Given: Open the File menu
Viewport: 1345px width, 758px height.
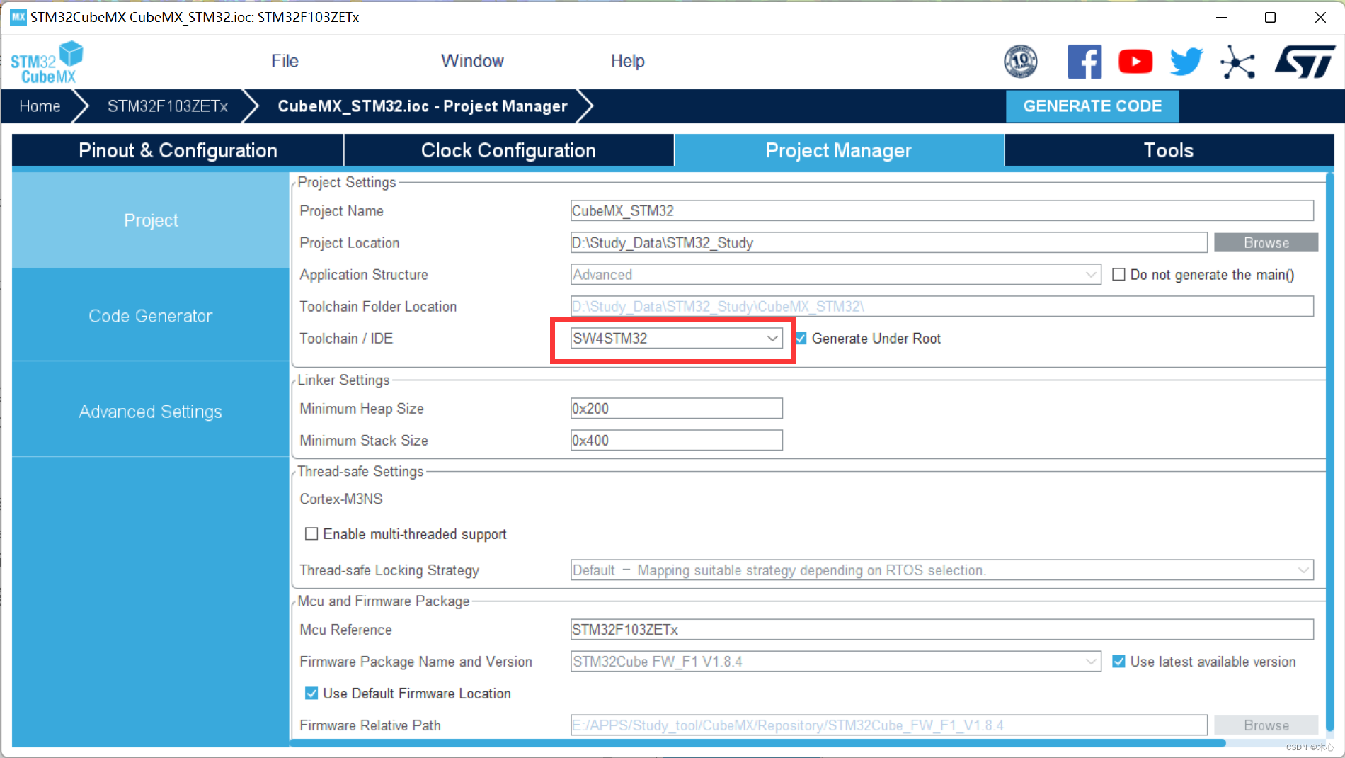Looking at the screenshot, I should pos(285,61).
